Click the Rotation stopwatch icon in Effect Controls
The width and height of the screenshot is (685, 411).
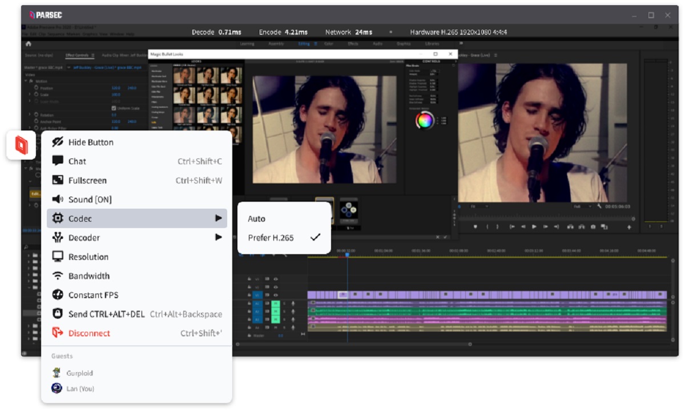(x=37, y=115)
